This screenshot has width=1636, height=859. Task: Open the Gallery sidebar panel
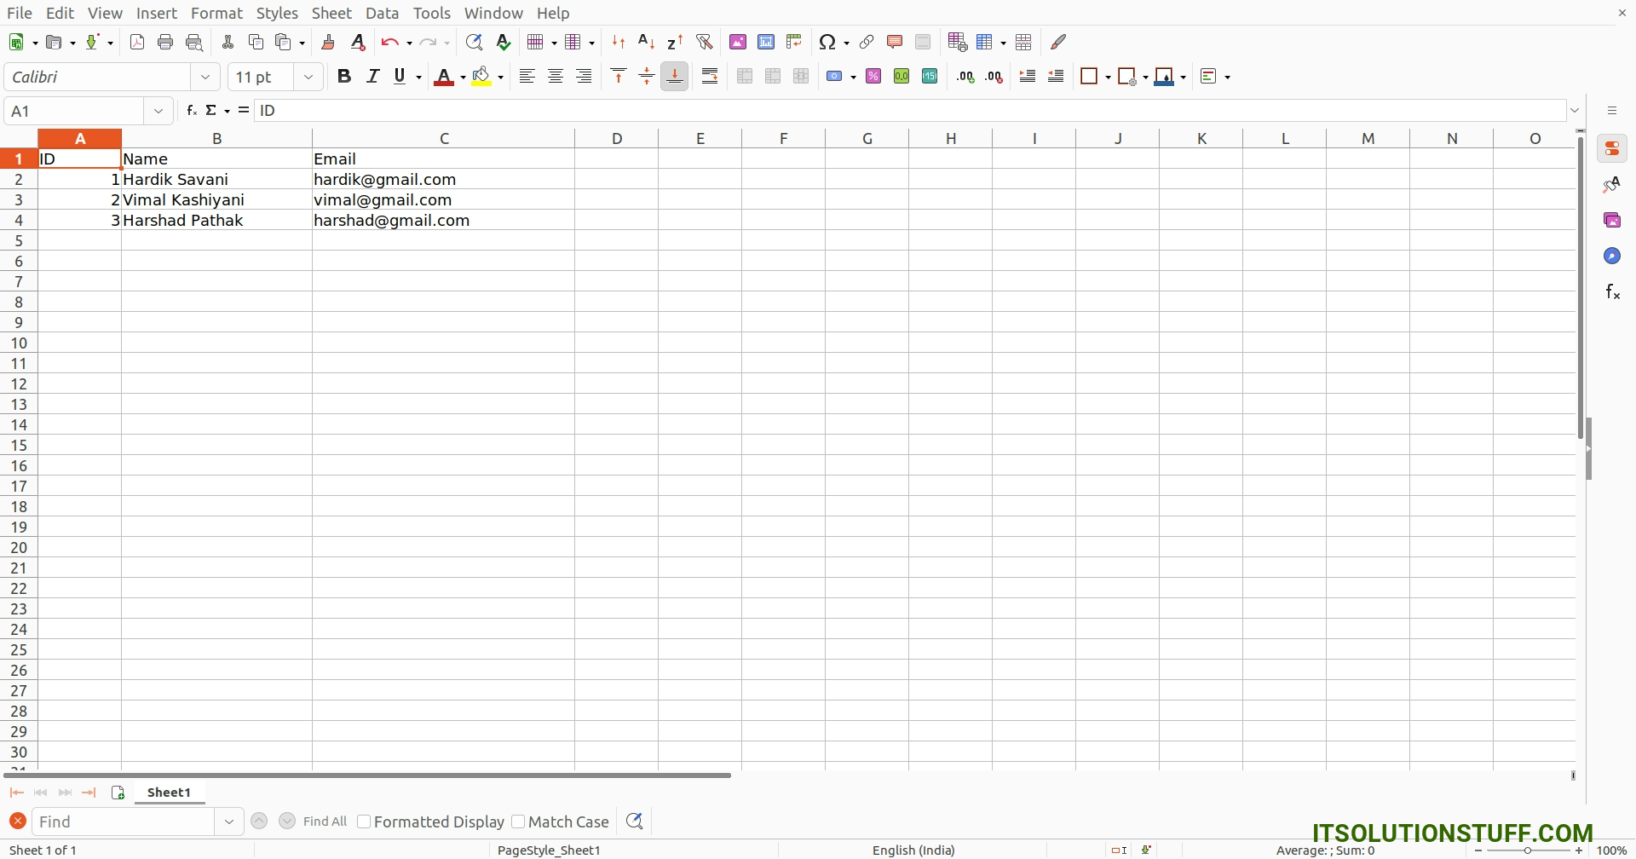coord(1613,220)
